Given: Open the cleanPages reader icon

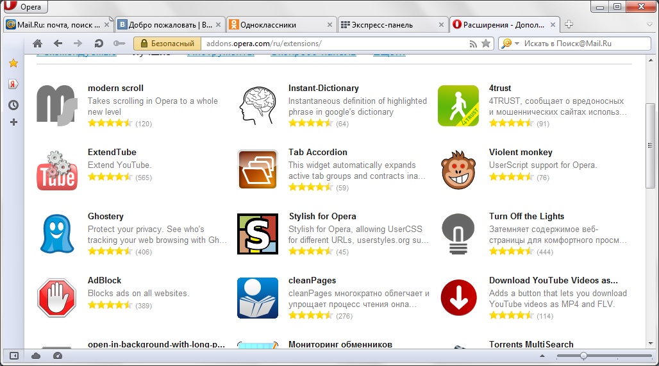Looking at the screenshot, I should (258, 298).
